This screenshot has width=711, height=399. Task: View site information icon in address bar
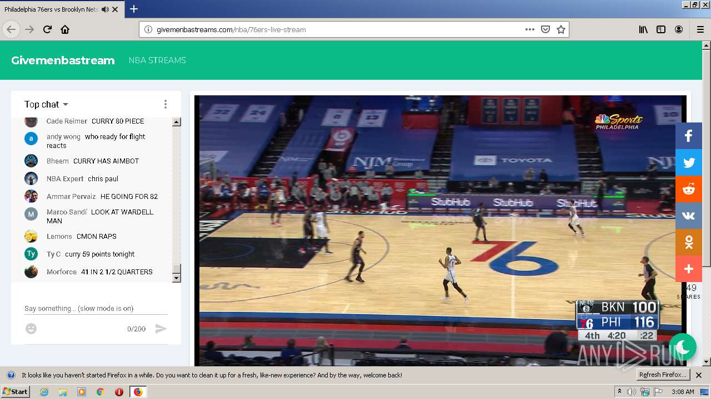(148, 29)
